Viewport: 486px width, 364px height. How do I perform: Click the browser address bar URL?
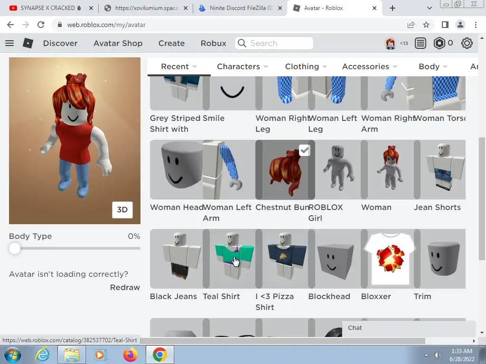point(106,25)
